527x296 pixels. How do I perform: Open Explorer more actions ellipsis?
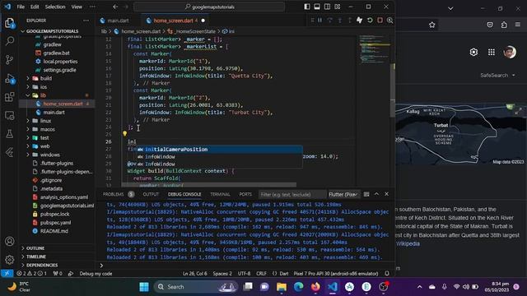pyautogui.click(x=86, y=21)
